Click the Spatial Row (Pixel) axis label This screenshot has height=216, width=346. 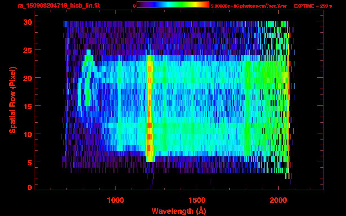pyautogui.click(x=12, y=100)
